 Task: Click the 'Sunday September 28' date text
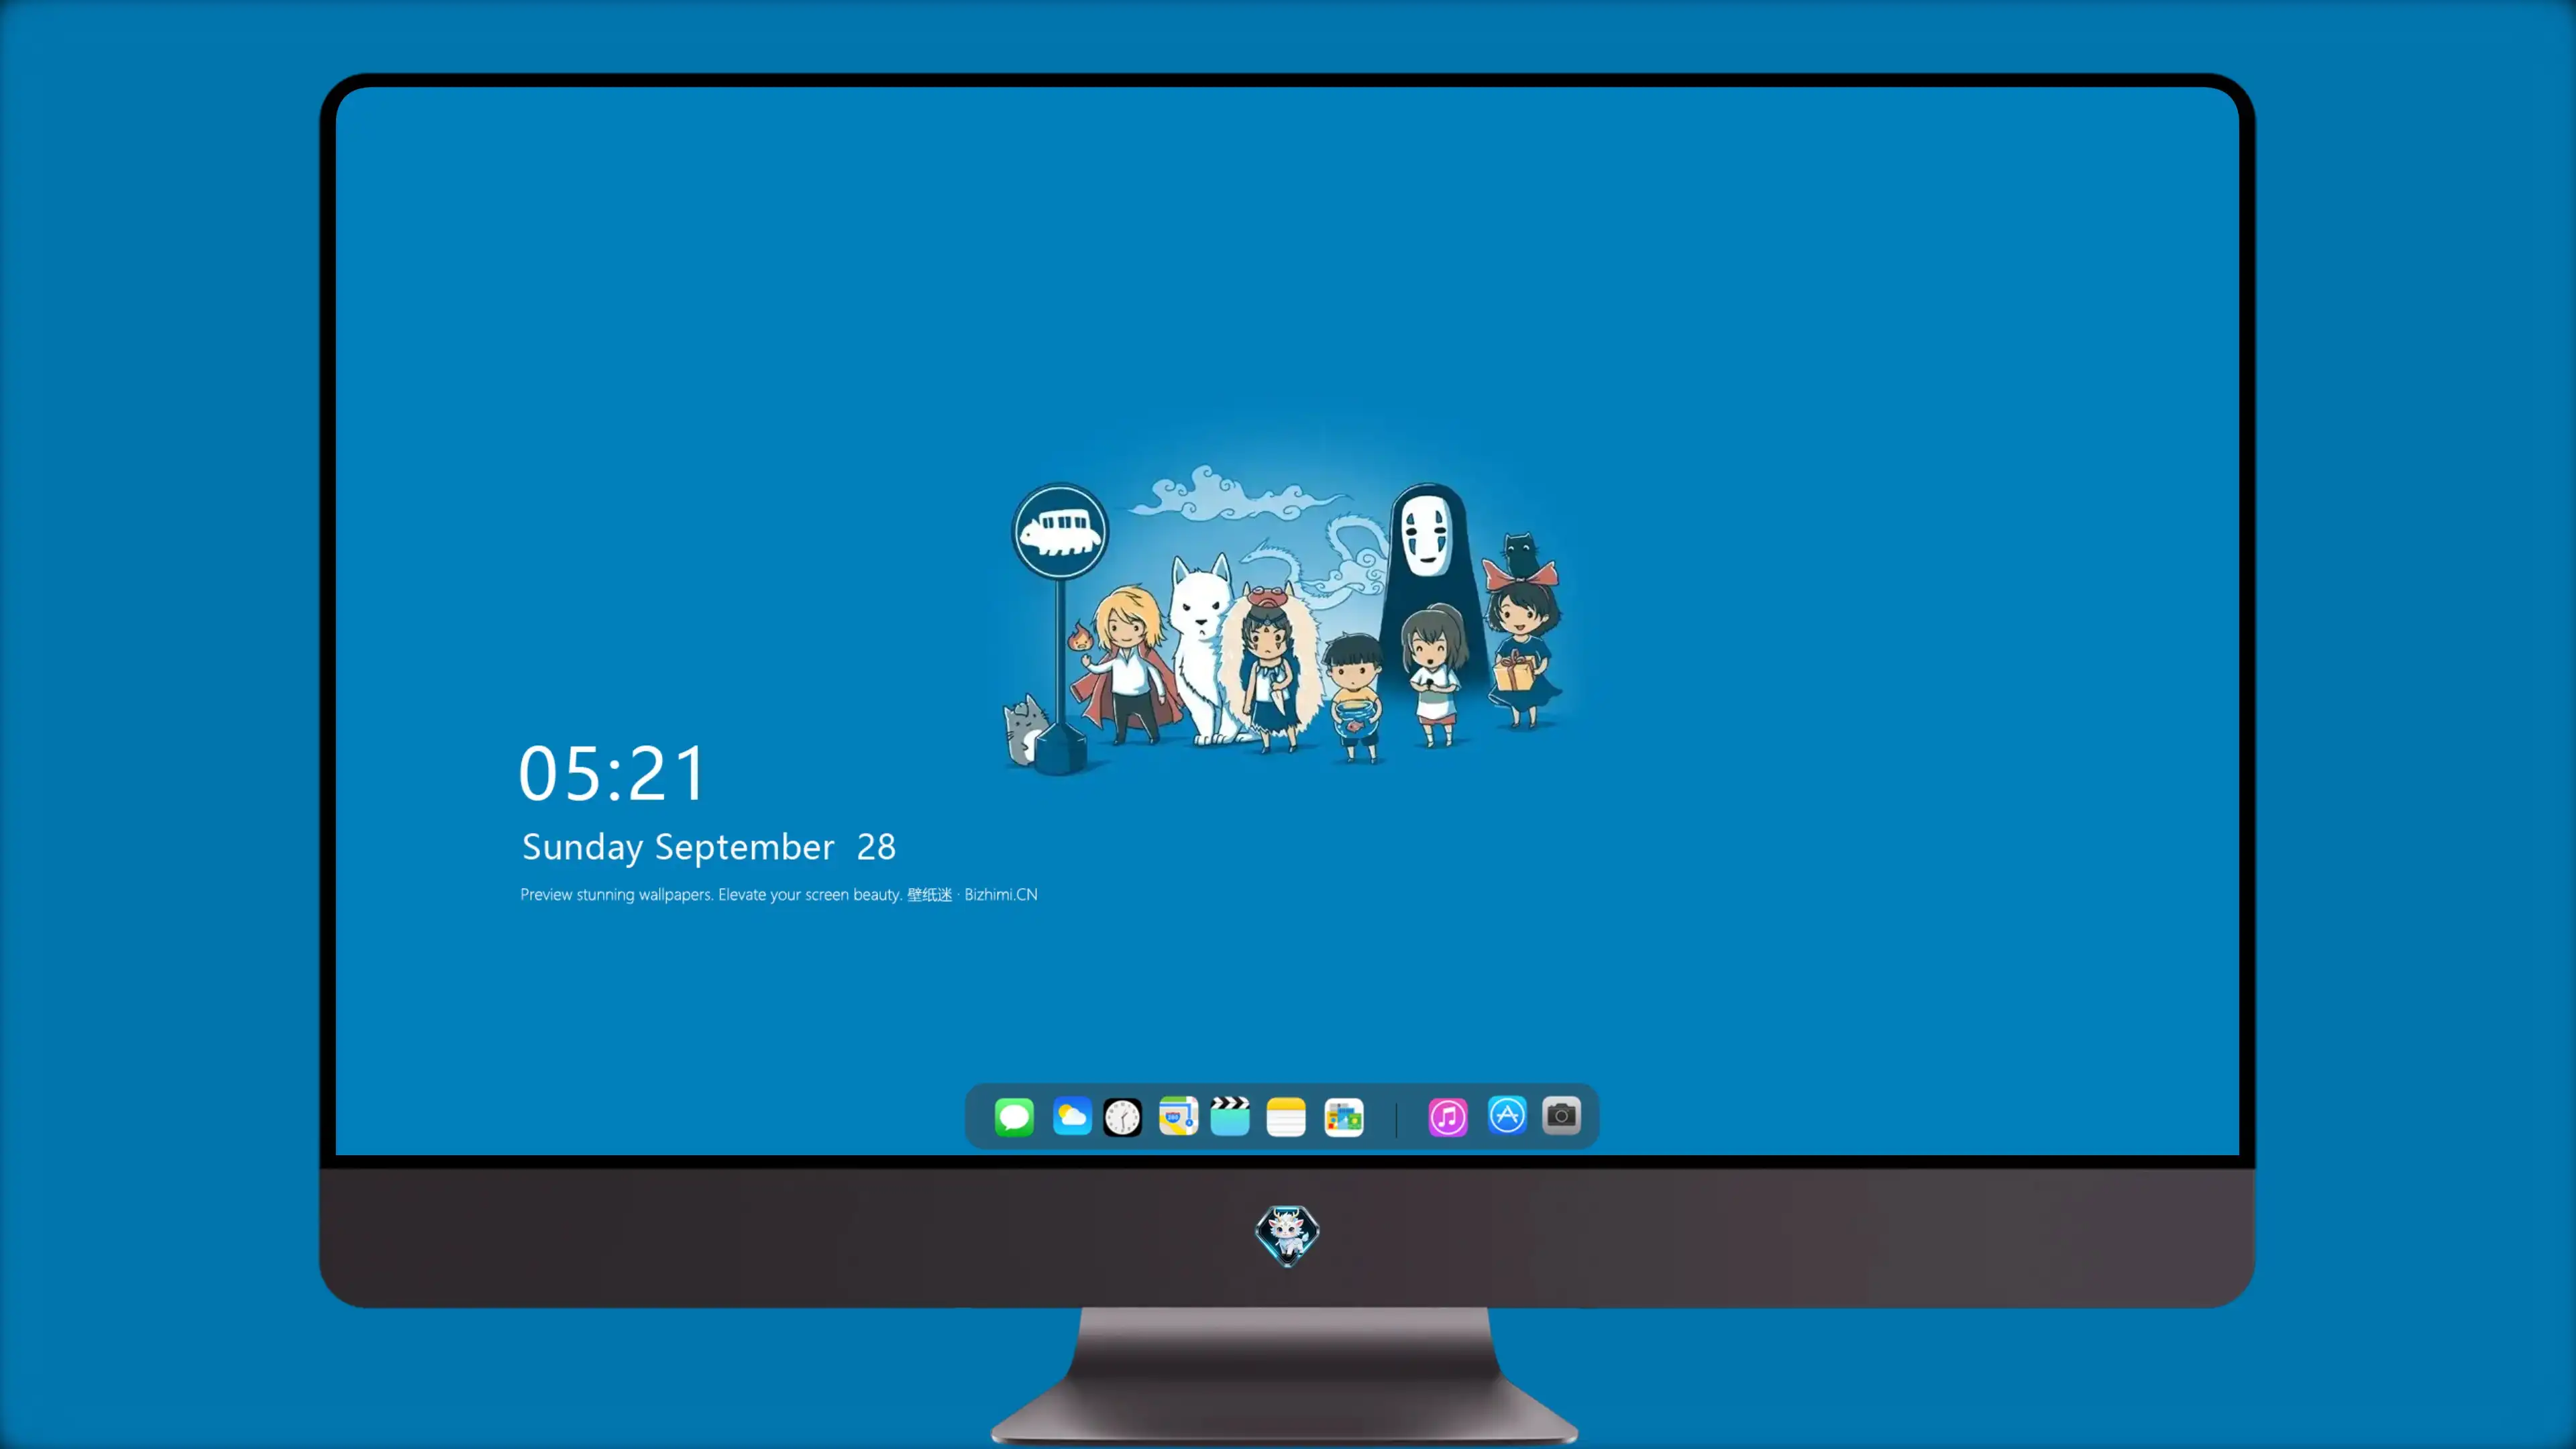708,847
